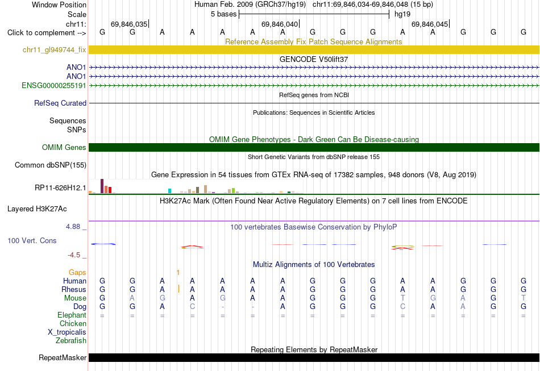Click the Gaps row label
Image resolution: width=540 pixels, height=371 pixels.
click(x=77, y=273)
